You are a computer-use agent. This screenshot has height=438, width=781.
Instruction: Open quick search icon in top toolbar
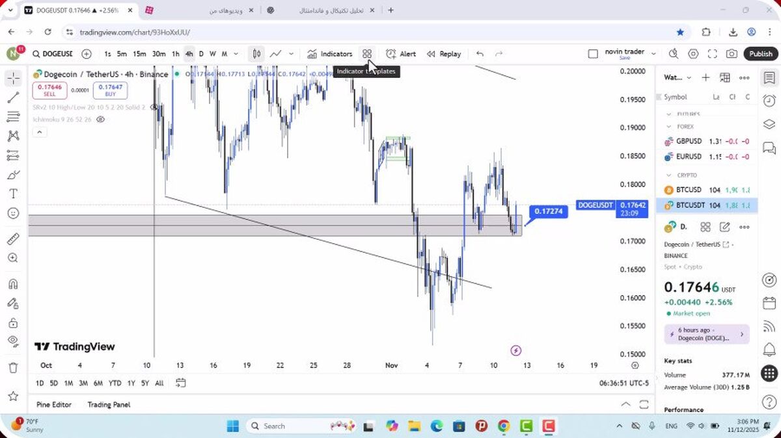tap(674, 54)
